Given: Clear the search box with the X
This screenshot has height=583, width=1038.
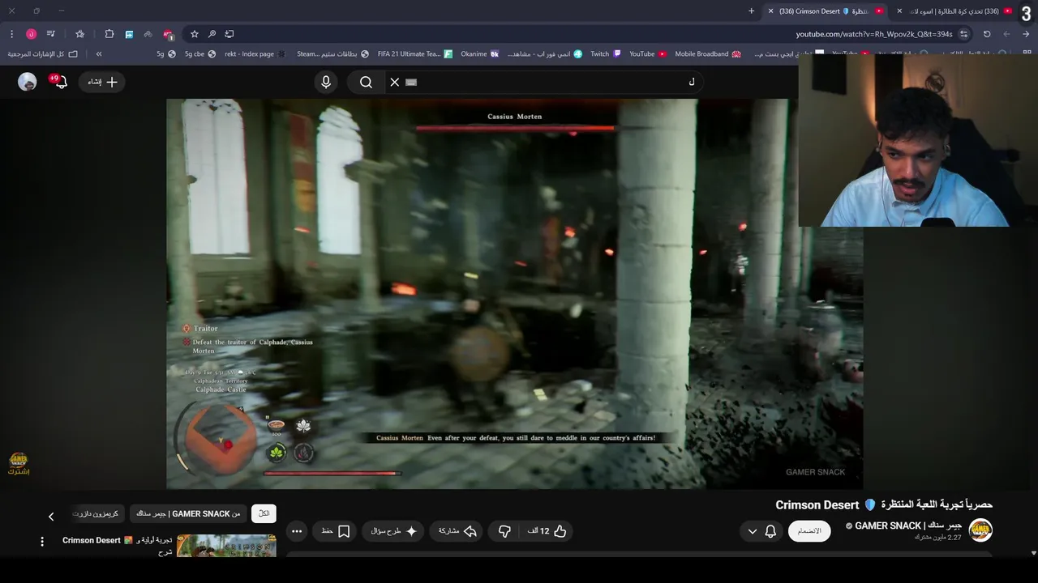Looking at the screenshot, I should point(395,82).
